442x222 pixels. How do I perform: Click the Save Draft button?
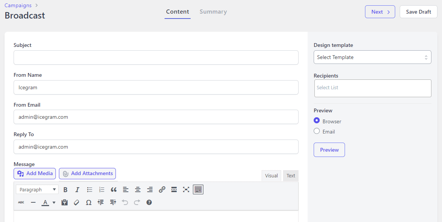(419, 12)
